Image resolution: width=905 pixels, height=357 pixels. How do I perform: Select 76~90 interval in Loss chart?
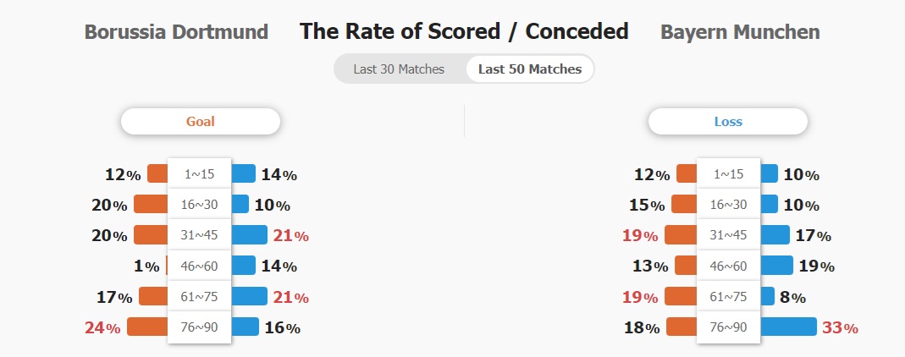coord(728,327)
